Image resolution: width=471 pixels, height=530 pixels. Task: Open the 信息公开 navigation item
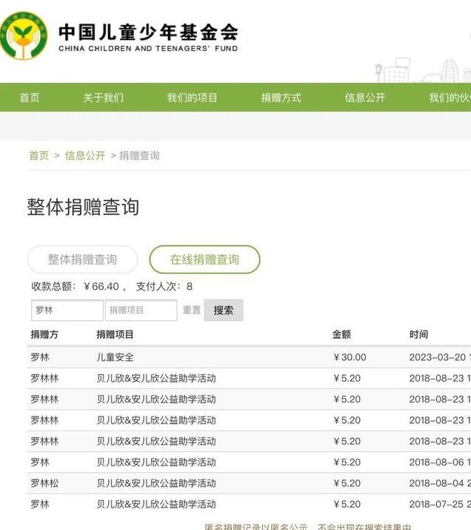(x=365, y=98)
